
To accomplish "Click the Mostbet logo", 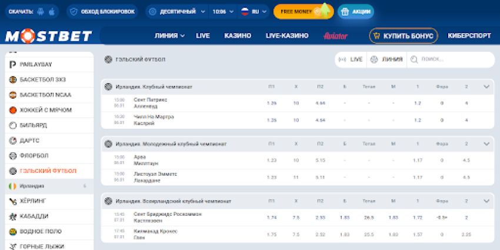I will (x=48, y=36).
